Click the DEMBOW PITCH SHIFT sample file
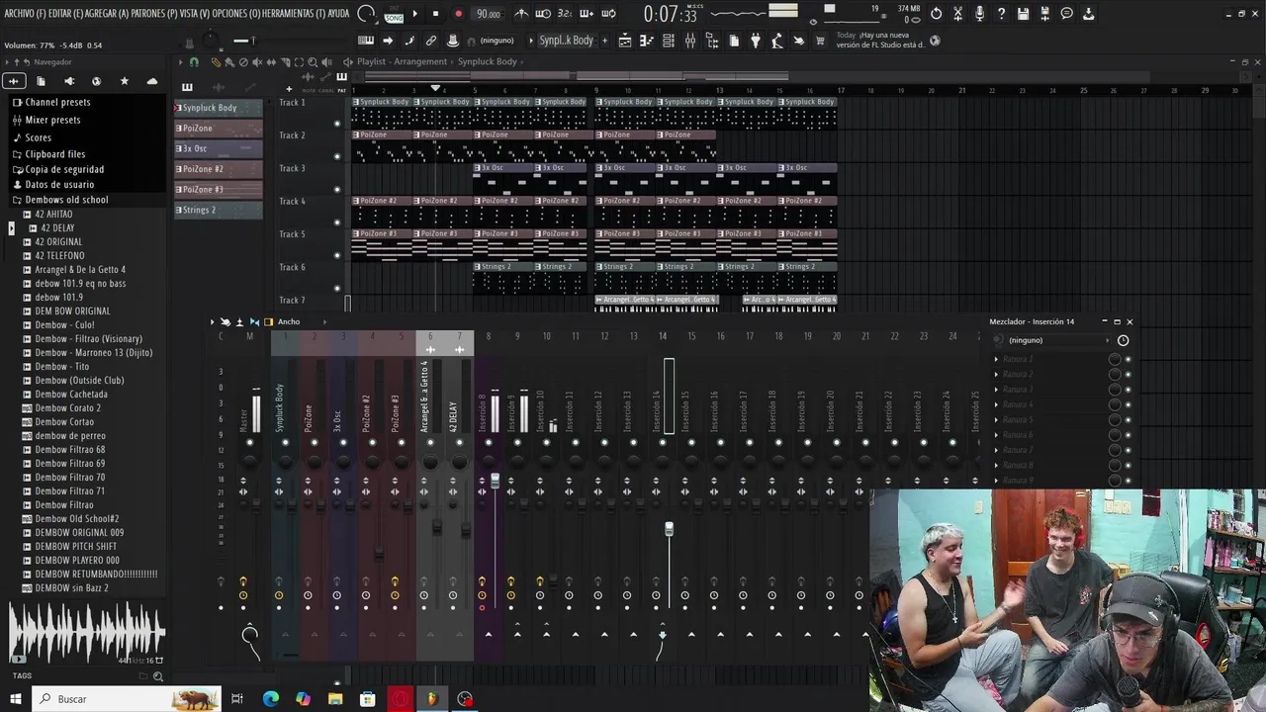This screenshot has width=1266, height=712. pos(76,547)
